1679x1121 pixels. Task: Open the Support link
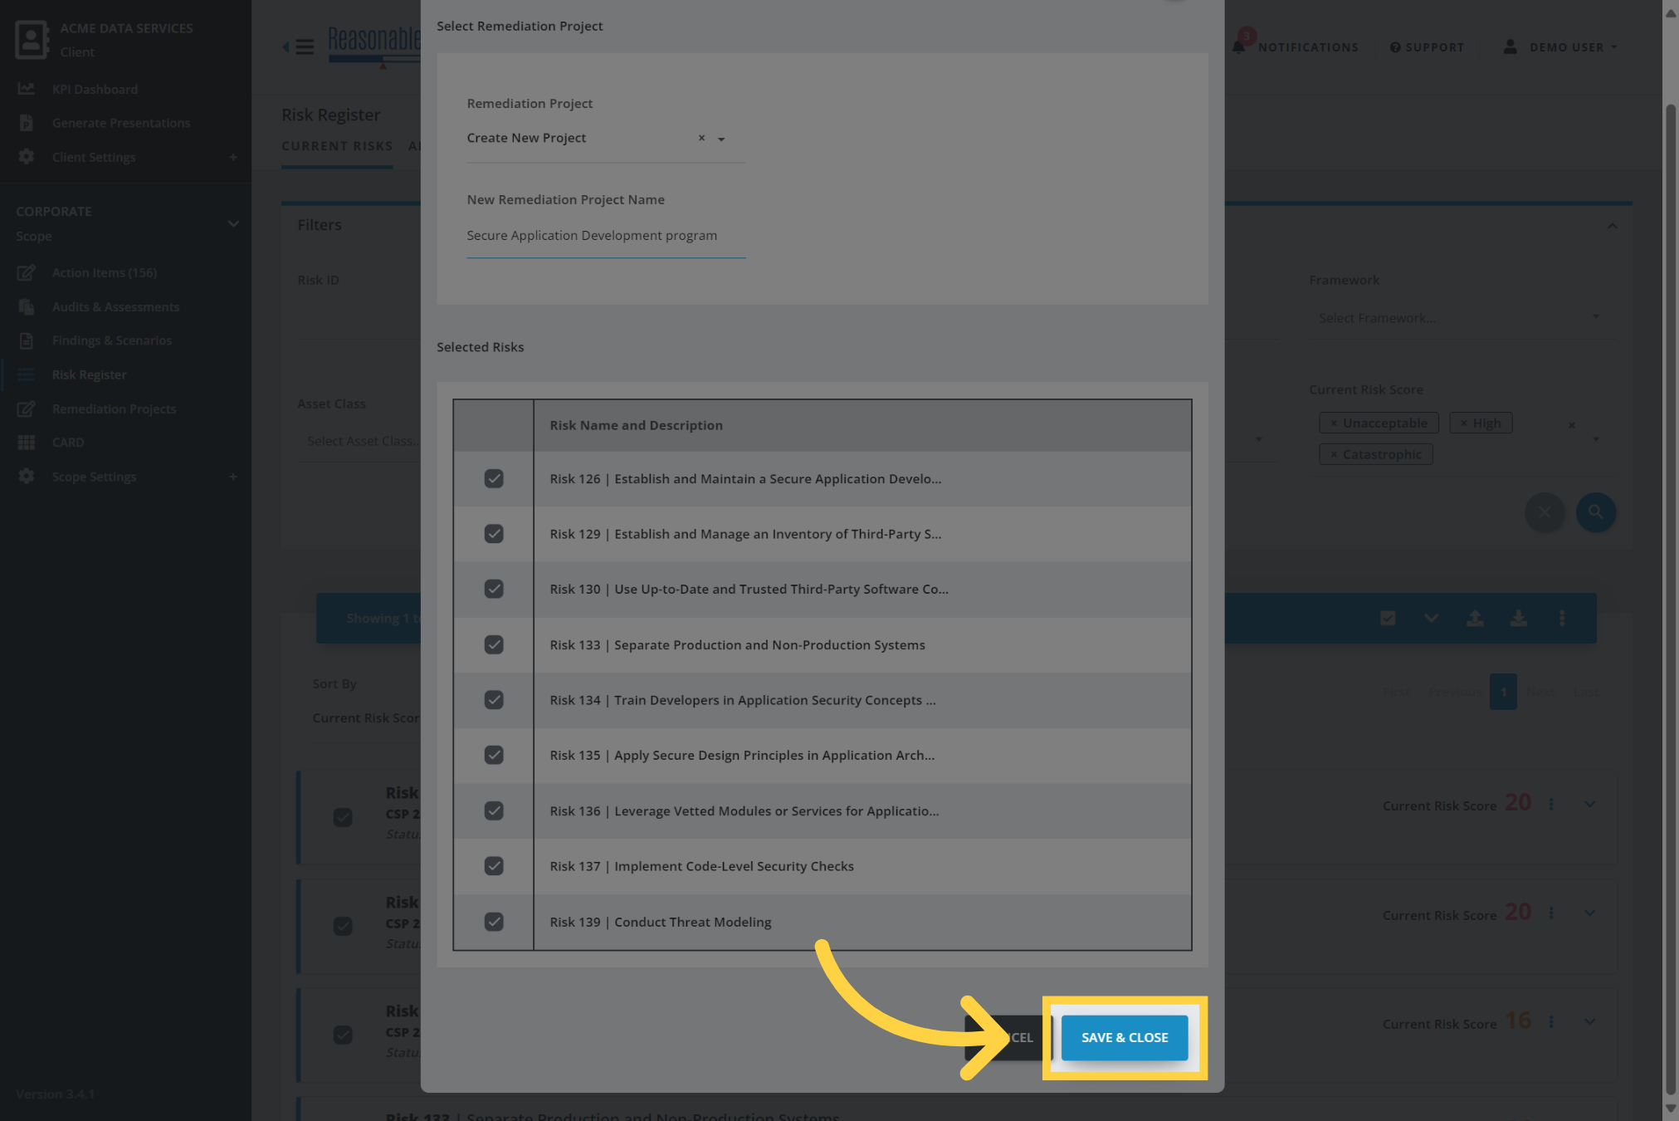coord(1427,47)
